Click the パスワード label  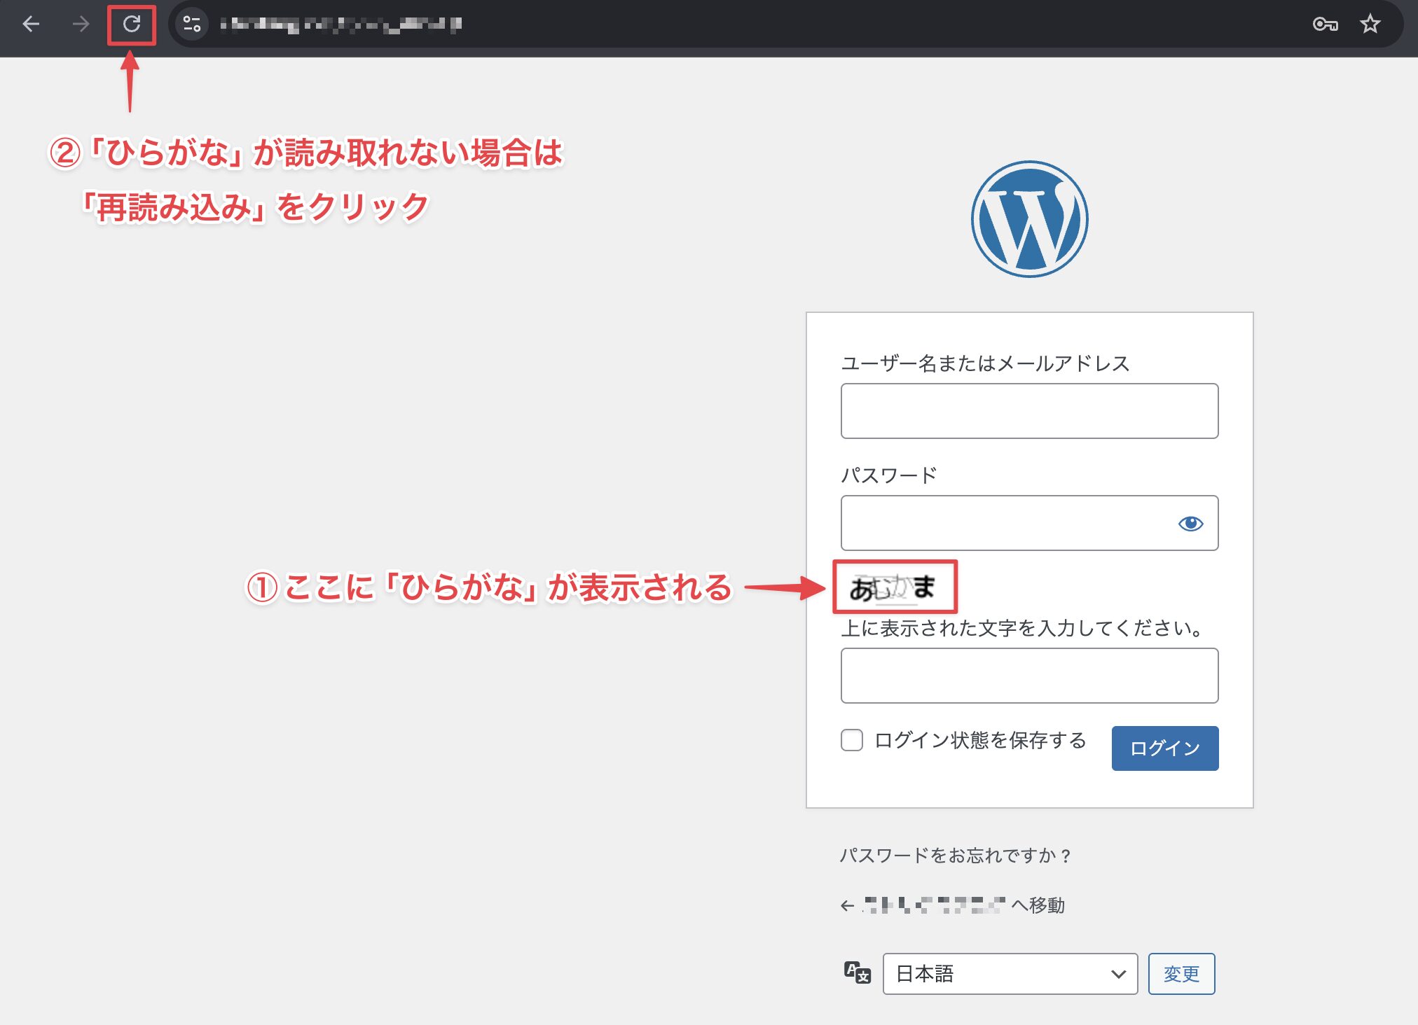click(888, 475)
